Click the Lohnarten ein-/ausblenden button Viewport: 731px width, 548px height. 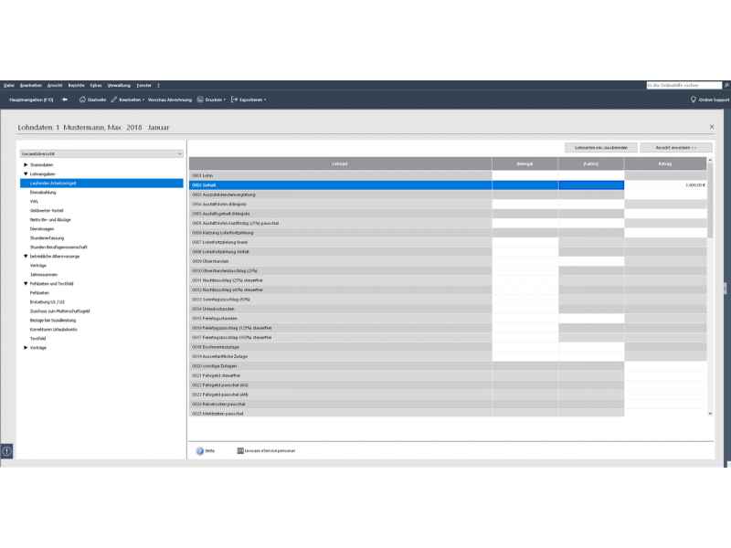click(x=600, y=147)
